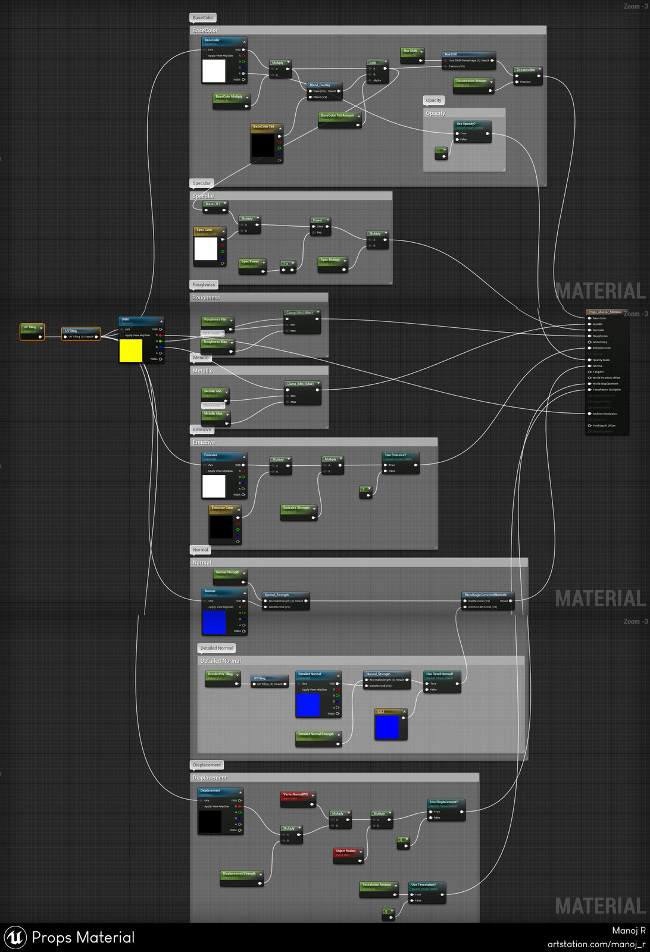Image resolution: width=650 pixels, height=952 pixels.
Task: Select the Displacement comment bubble label
Action: (x=207, y=765)
